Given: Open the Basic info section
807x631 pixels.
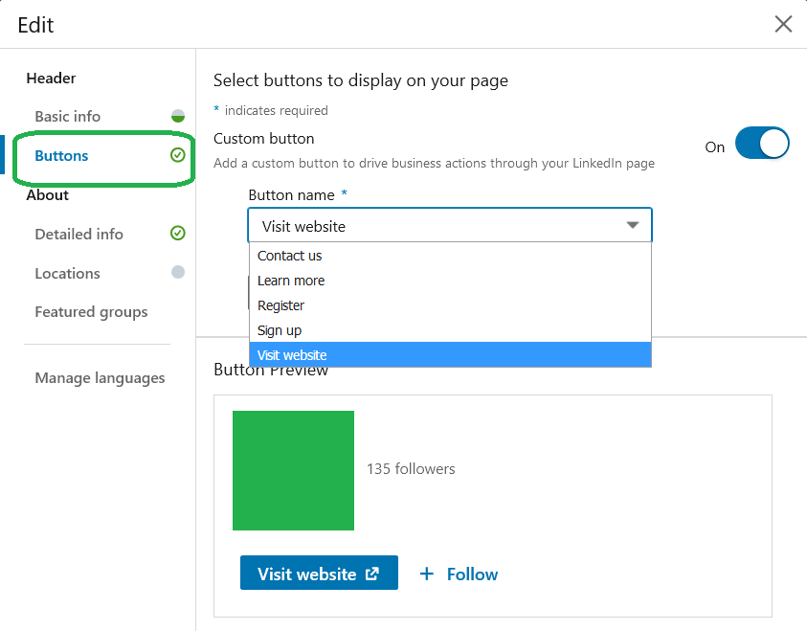Looking at the screenshot, I should click(x=67, y=116).
